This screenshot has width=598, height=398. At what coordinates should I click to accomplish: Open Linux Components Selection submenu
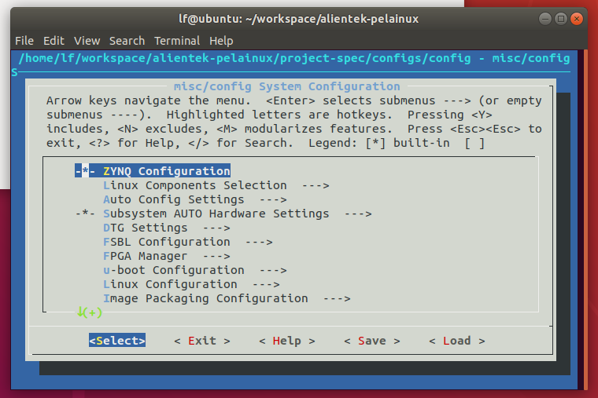216,185
